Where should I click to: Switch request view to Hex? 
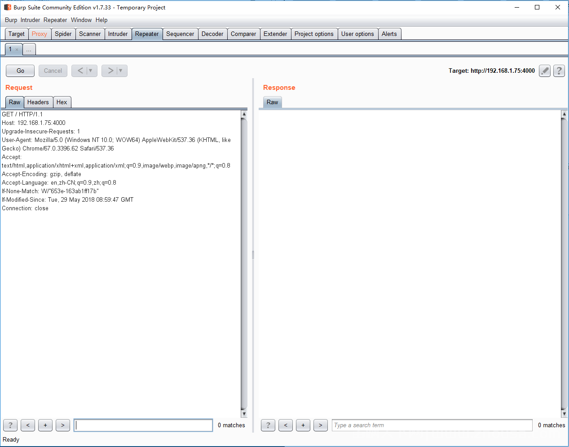pos(62,102)
